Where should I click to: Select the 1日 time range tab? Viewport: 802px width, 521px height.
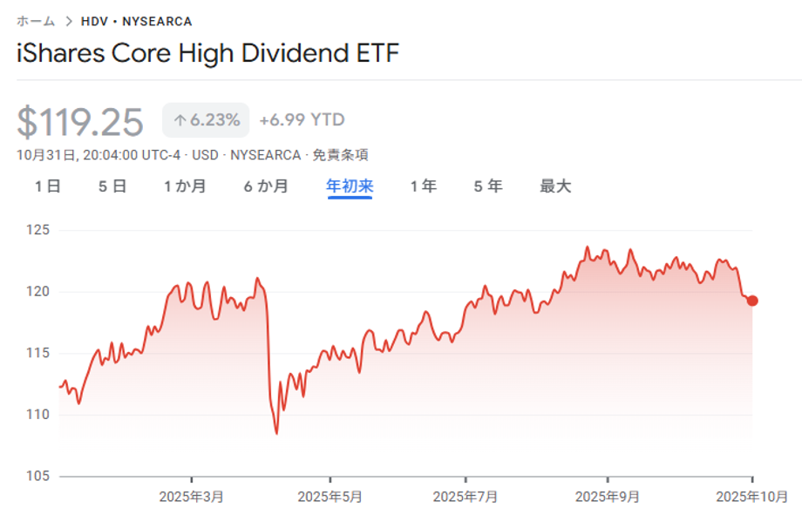pyautogui.click(x=48, y=186)
